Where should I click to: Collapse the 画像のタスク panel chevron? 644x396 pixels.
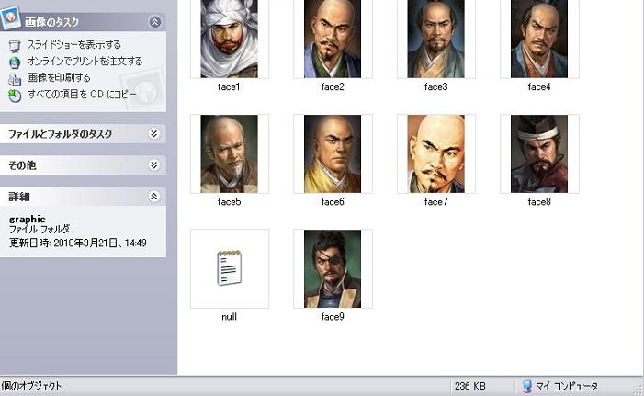click(x=155, y=22)
